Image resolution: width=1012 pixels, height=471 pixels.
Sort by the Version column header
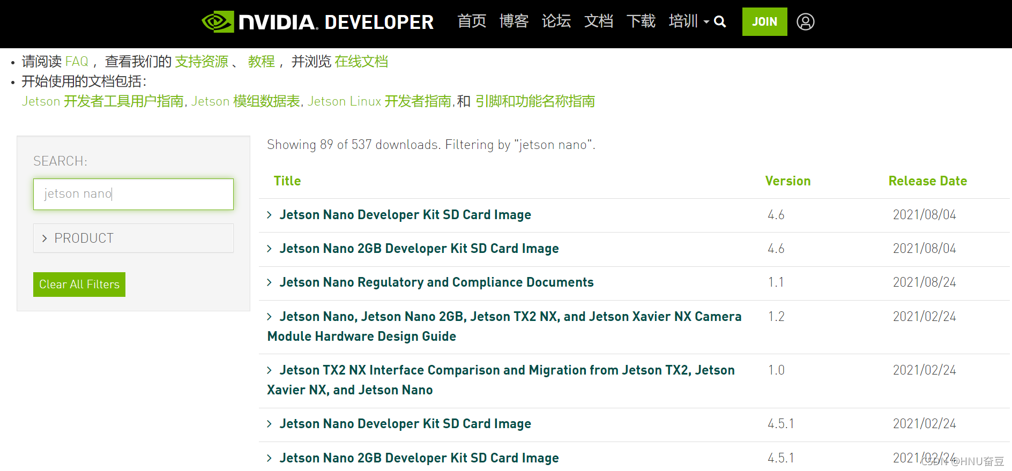coord(788,181)
